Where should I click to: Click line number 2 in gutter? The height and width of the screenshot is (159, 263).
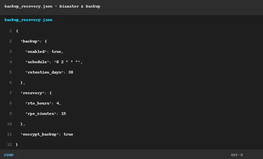11,41
